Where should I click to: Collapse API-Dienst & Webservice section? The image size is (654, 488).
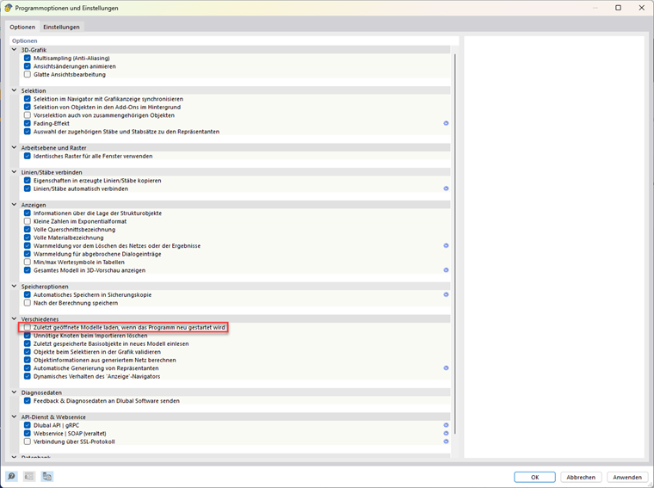click(14, 417)
